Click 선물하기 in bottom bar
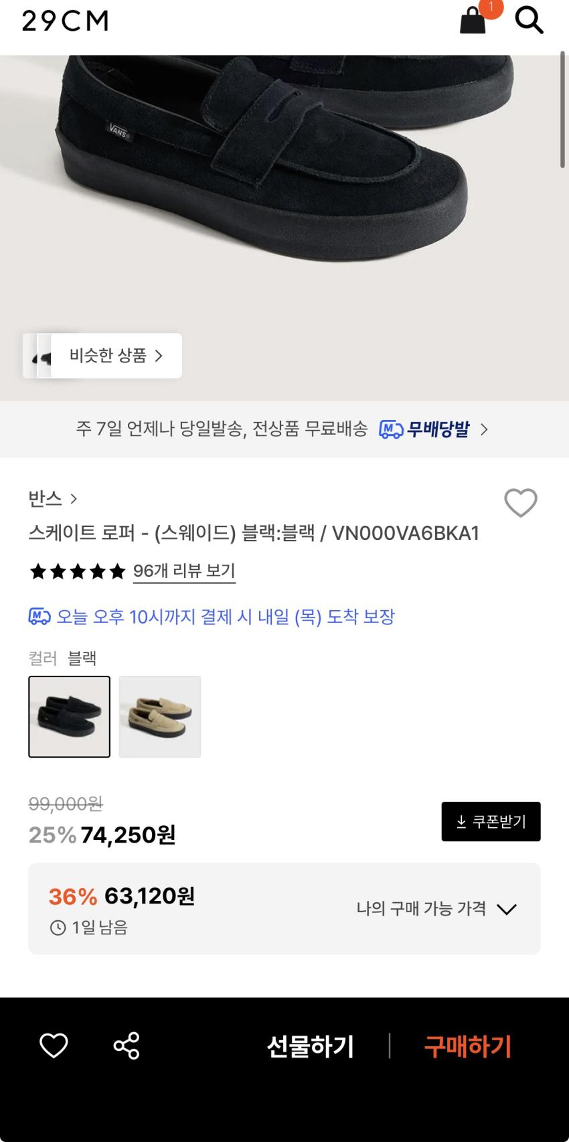The height and width of the screenshot is (1142, 569). tap(310, 1046)
